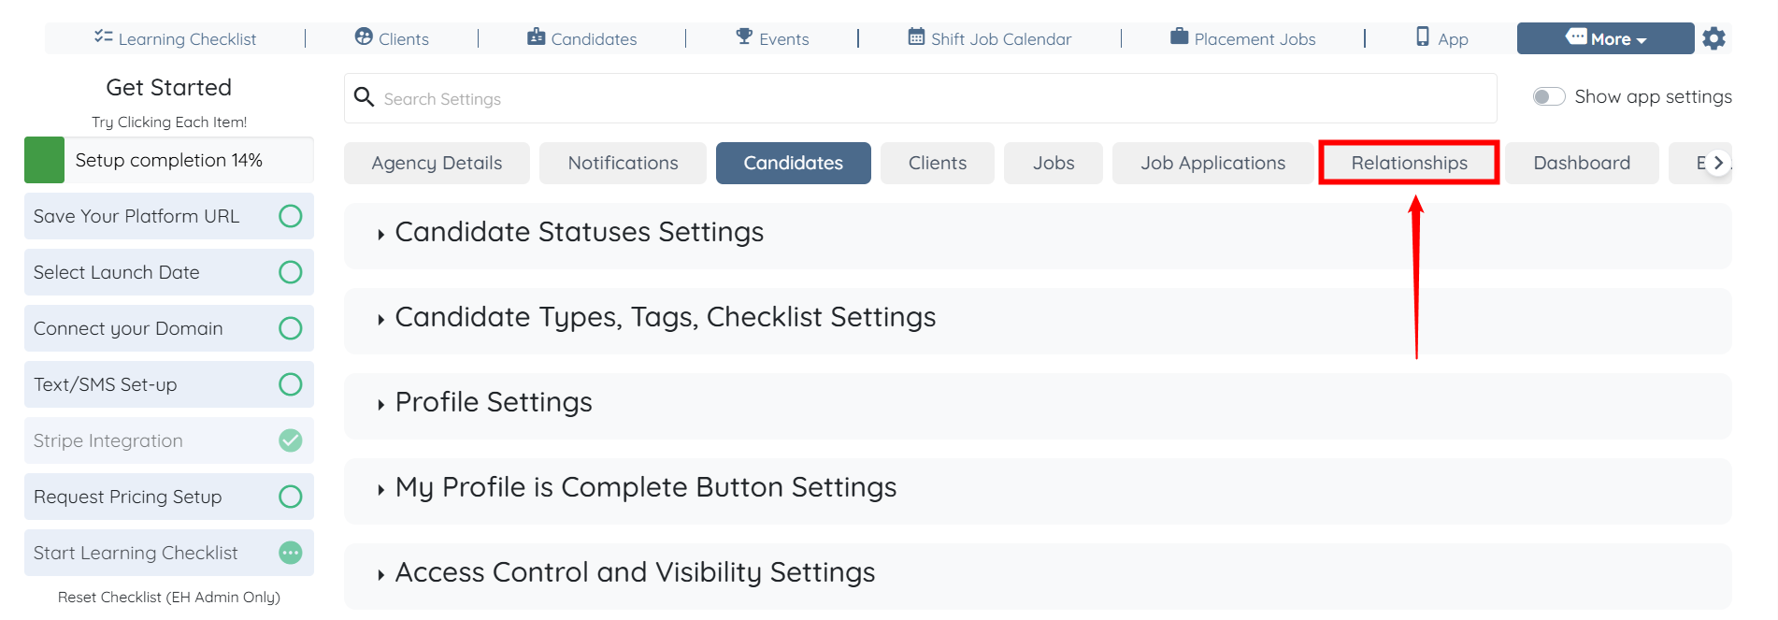Click the Setup completion progress bar
The height and width of the screenshot is (620, 1778).
[x=169, y=160]
